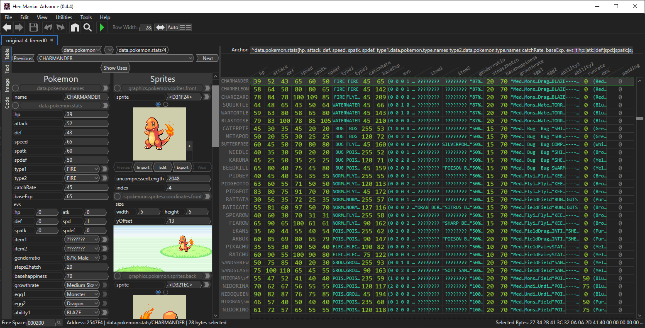Screen dimensions: 645x328
Task: Open the ability1 BLAZE dropdown
Action: pyautogui.click(x=83, y=313)
